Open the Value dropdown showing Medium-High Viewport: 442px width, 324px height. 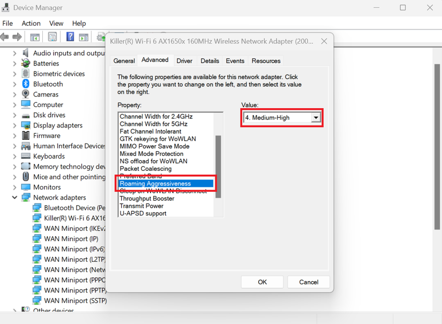click(x=316, y=117)
